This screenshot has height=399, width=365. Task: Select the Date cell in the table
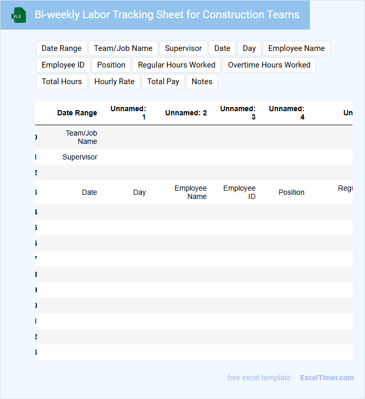click(89, 192)
